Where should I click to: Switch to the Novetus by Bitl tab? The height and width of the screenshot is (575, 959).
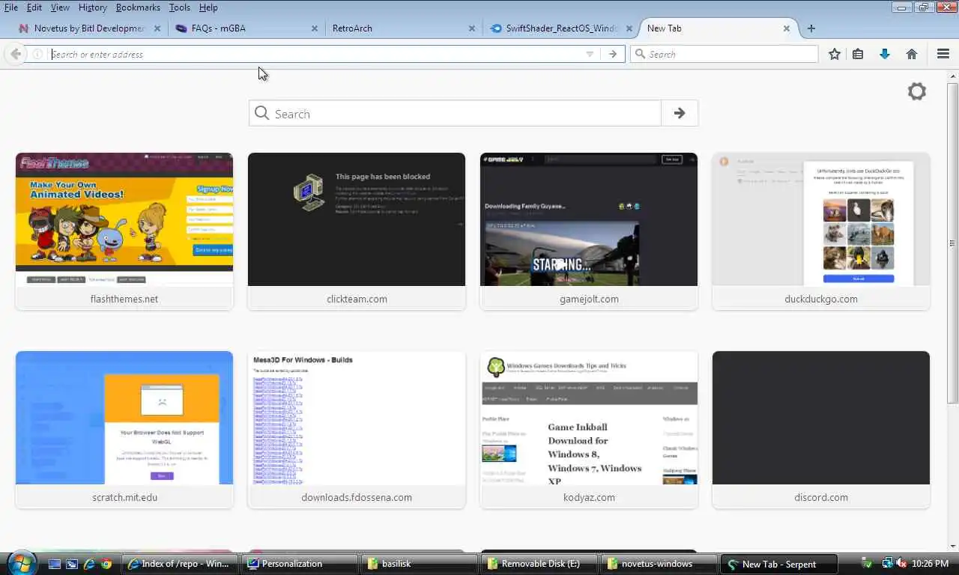click(88, 28)
